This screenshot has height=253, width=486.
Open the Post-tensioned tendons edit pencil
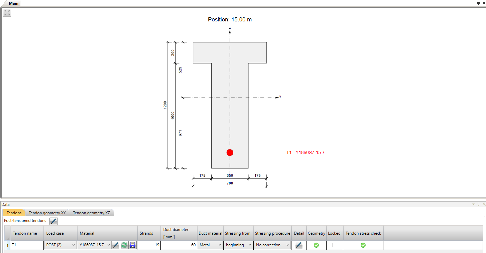coord(53,221)
